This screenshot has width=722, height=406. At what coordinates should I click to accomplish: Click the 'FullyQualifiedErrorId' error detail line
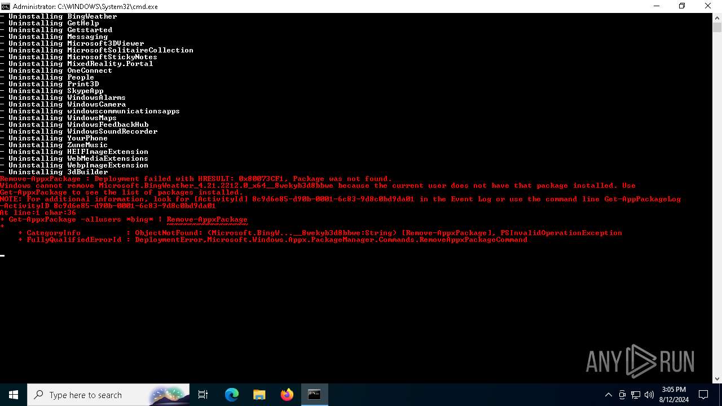273,240
